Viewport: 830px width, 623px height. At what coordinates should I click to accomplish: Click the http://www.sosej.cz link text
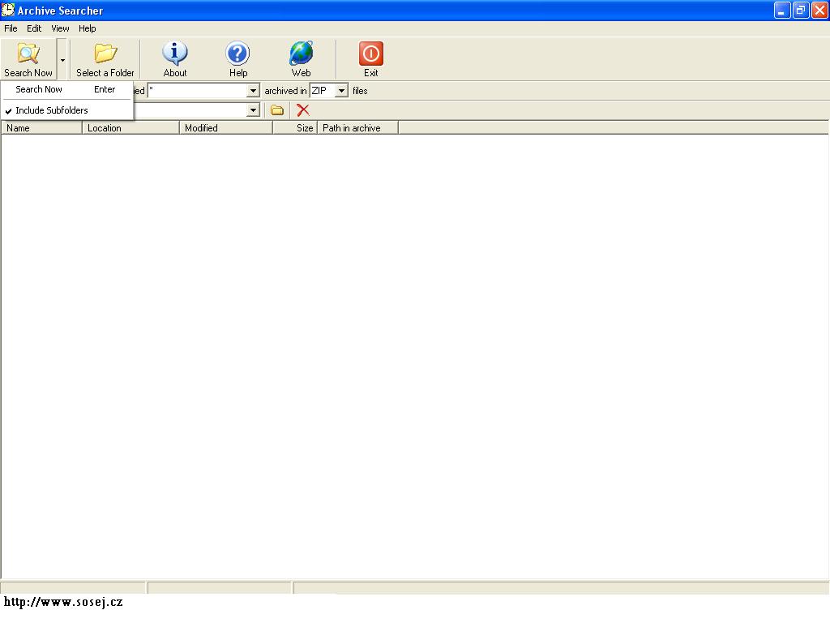pyautogui.click(x=63, y=602)
